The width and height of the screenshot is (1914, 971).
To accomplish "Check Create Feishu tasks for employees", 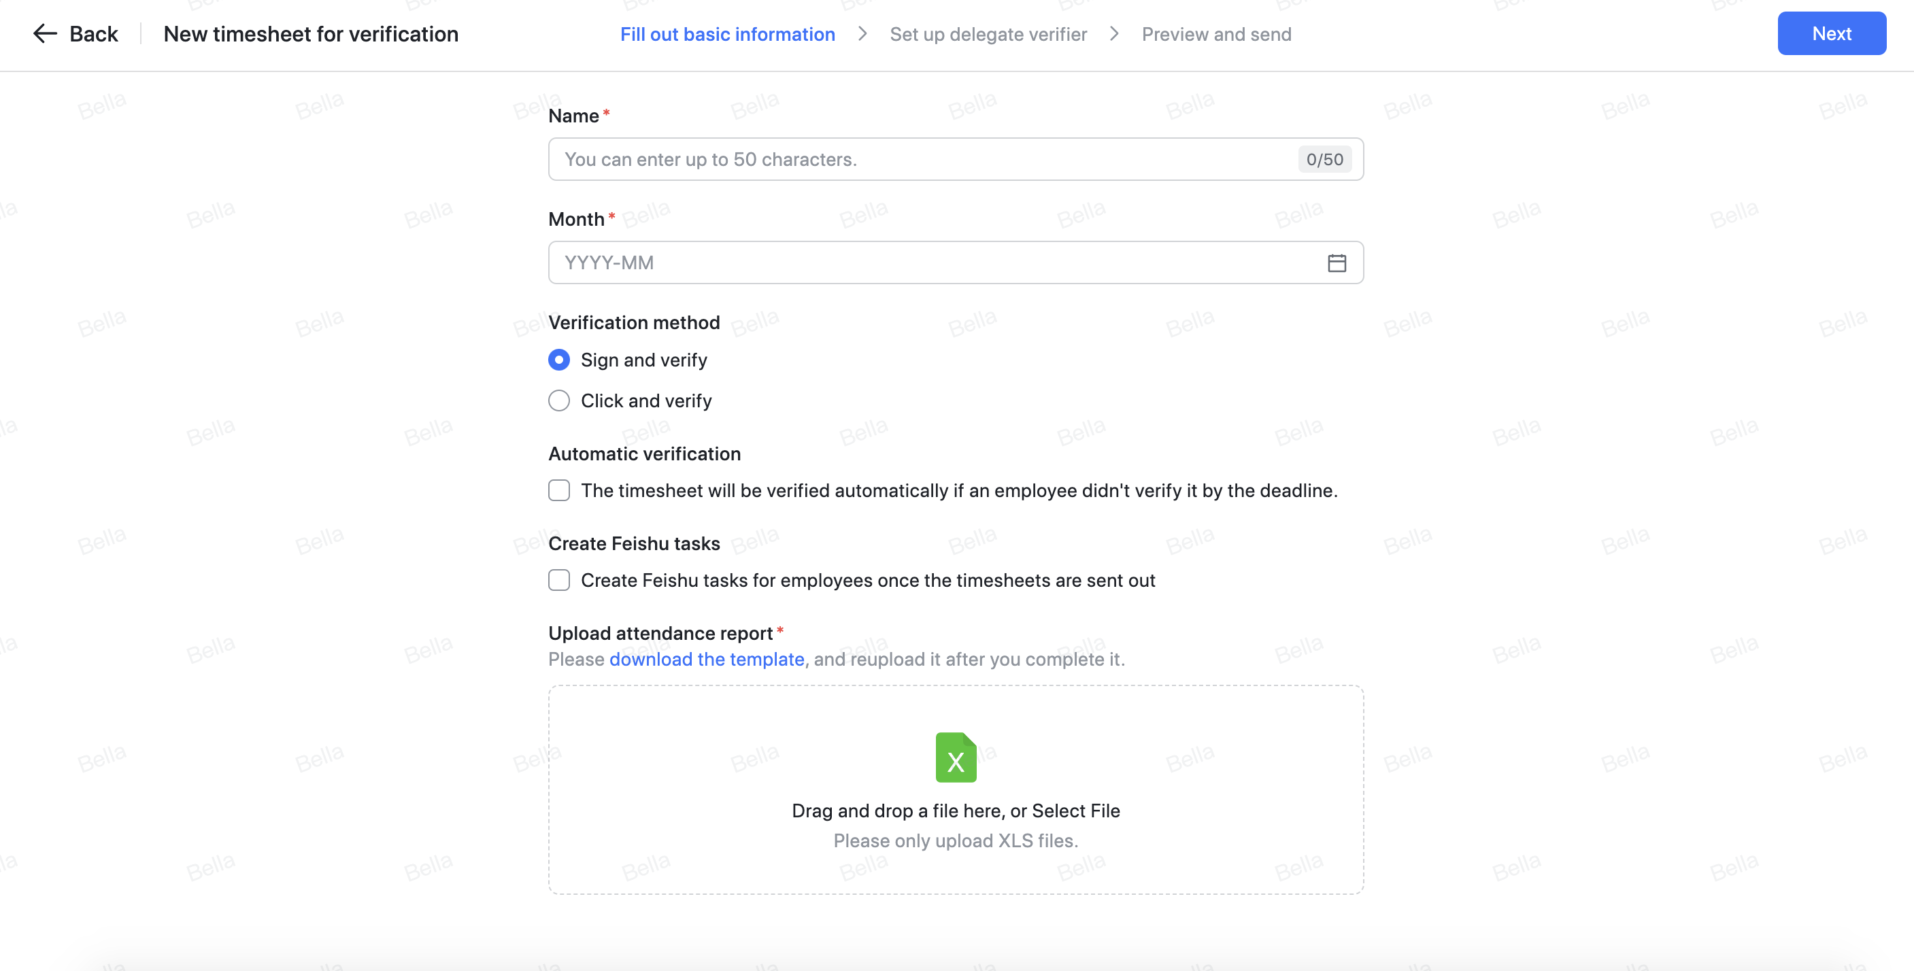I will click(558, 580).
